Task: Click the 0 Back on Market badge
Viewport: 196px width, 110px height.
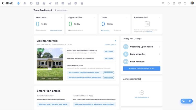Action: [126, 54]
